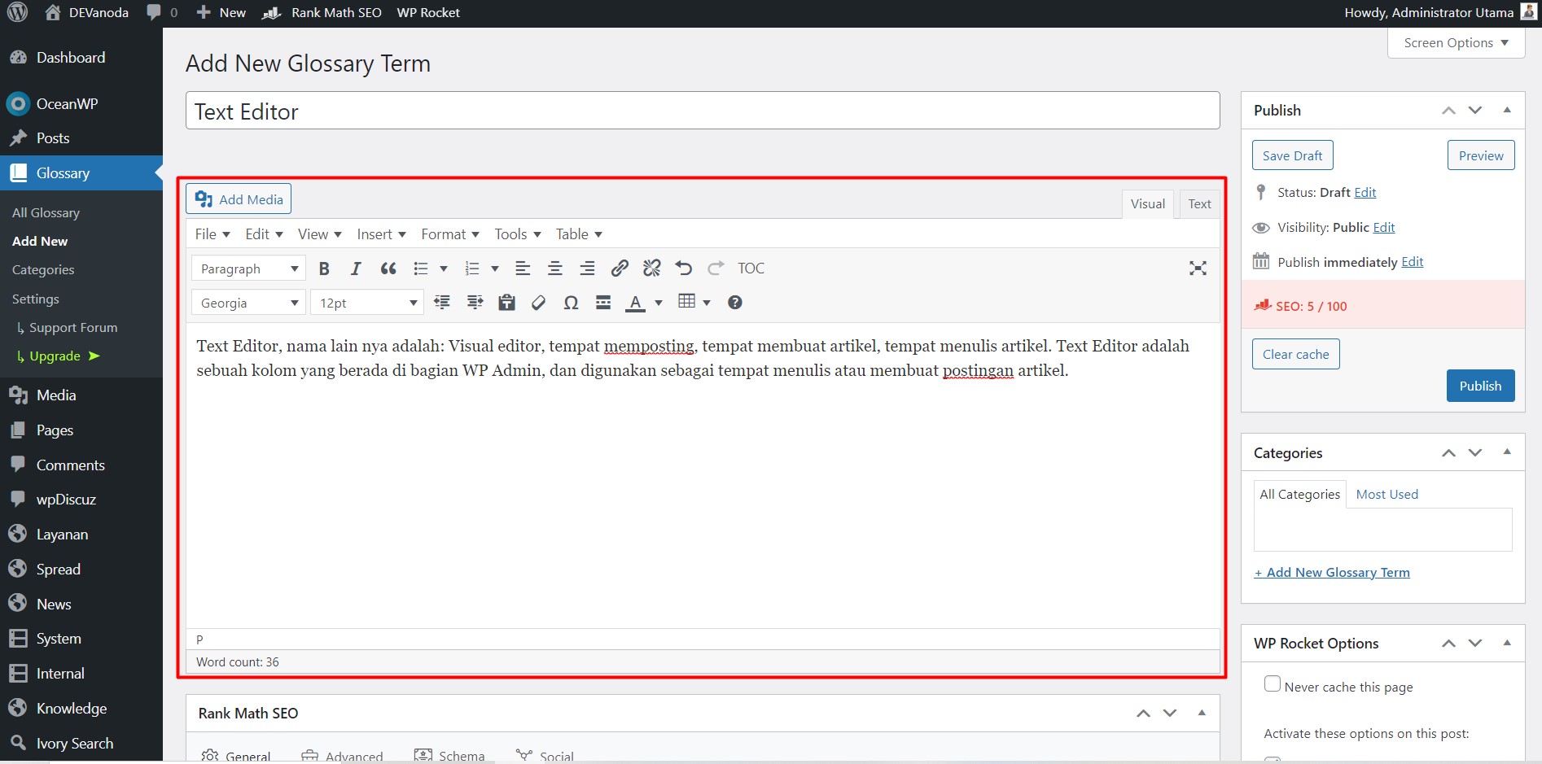Open the comments bubble in the admin bar
Image resolution: width=1542 pixels, height=764 pixels.
(x=162, y=12)
